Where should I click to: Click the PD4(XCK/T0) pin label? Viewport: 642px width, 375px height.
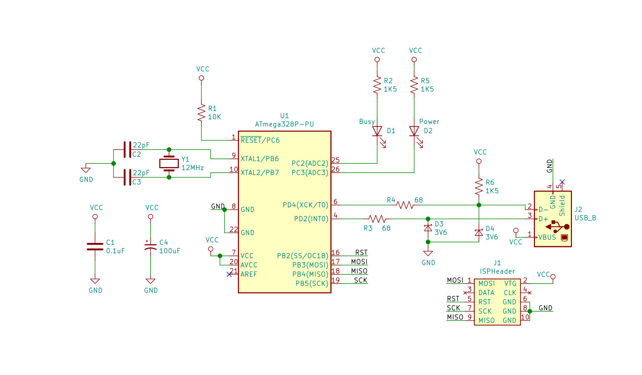coord(306,205)
